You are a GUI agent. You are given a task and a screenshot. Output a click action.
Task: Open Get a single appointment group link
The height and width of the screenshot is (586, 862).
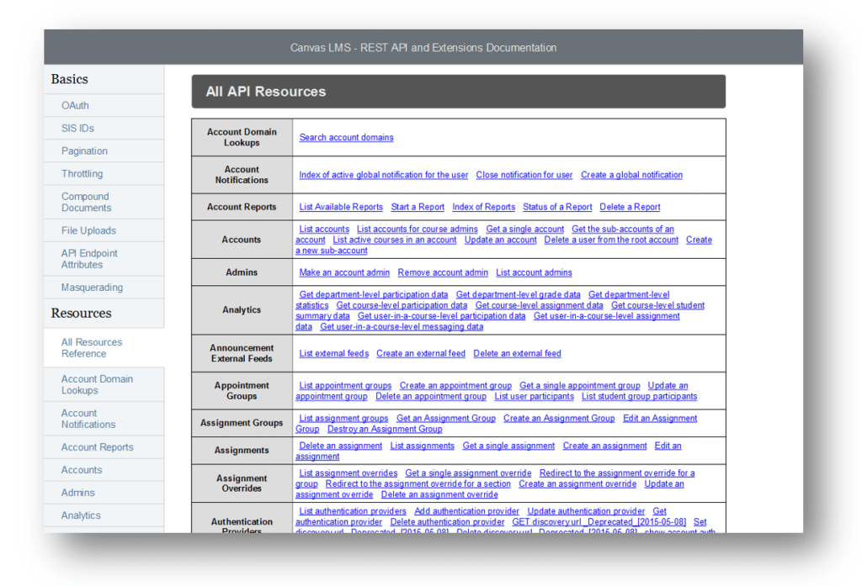pos(579,386)
